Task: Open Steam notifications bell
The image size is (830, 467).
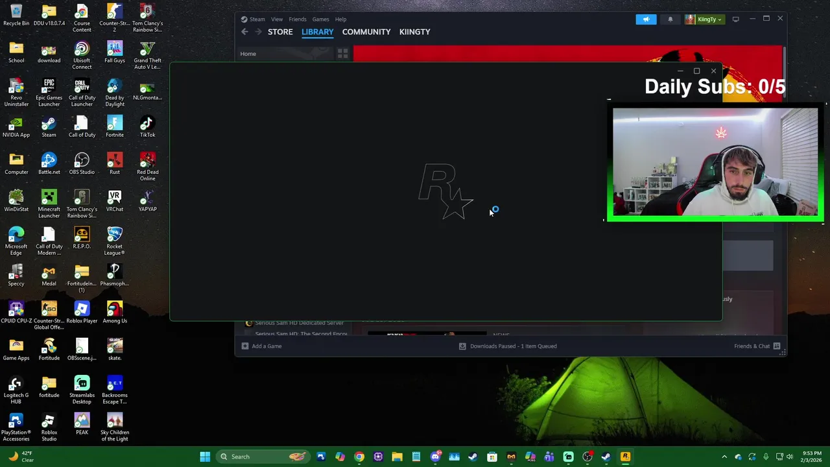Action: 670,19
